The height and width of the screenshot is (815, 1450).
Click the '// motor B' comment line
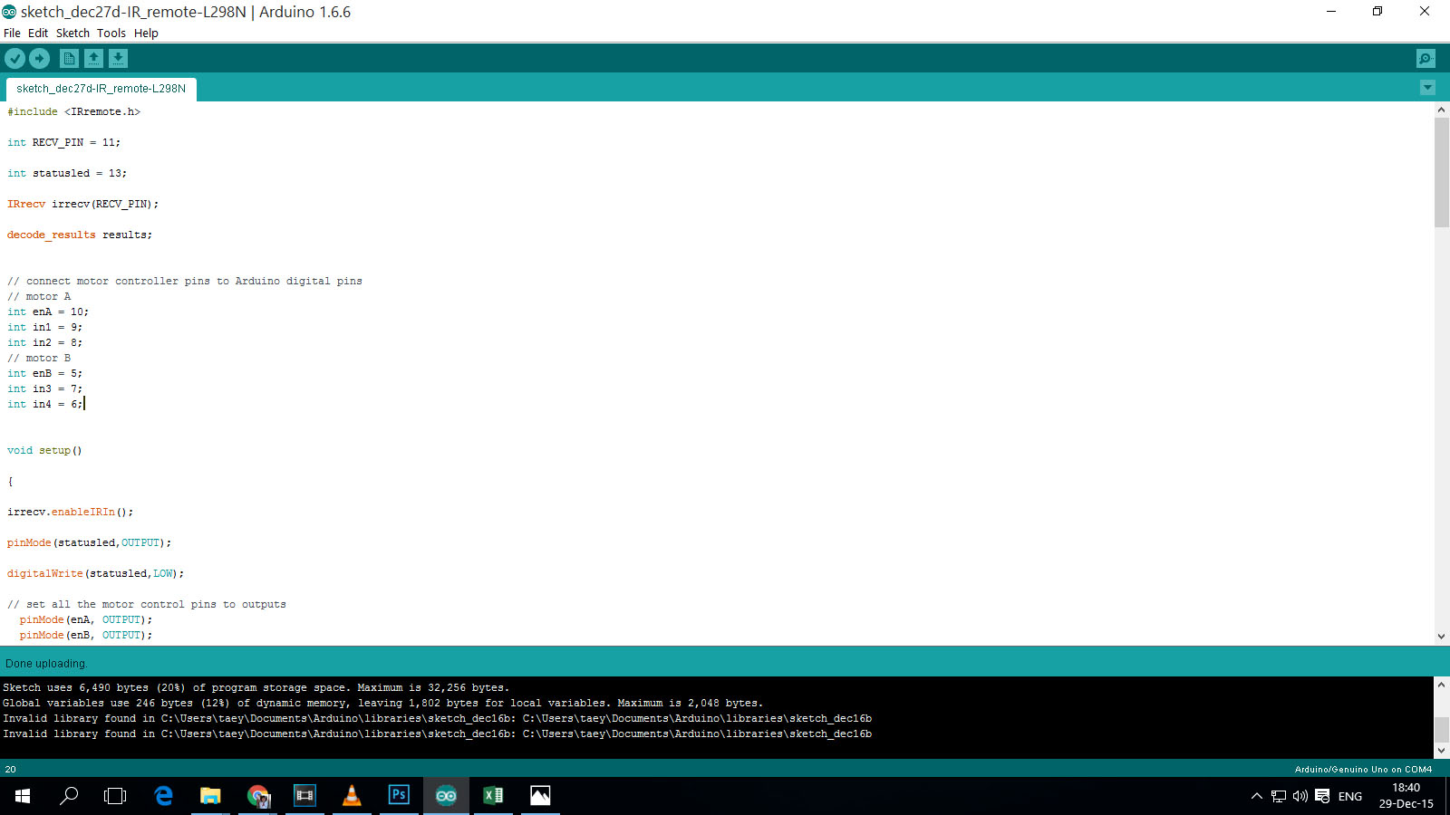[x=39, y=359]
